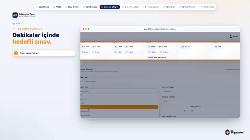Select the 5. Sınıf grade chip
Image resolution: width=250 pixels, height=140 pixels.
click(x=118, y=47)
